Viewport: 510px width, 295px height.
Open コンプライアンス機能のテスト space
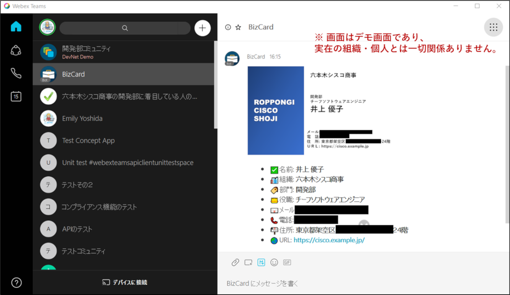click(123, 207)
